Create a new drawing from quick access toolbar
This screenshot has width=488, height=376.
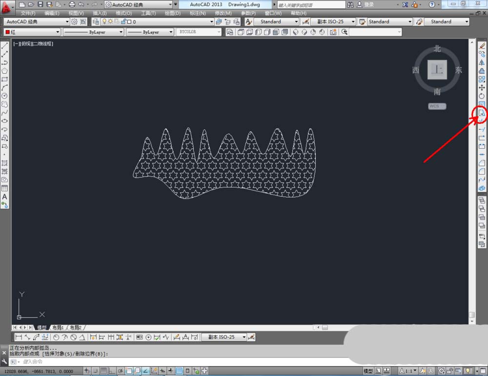[x=22, y=4]
